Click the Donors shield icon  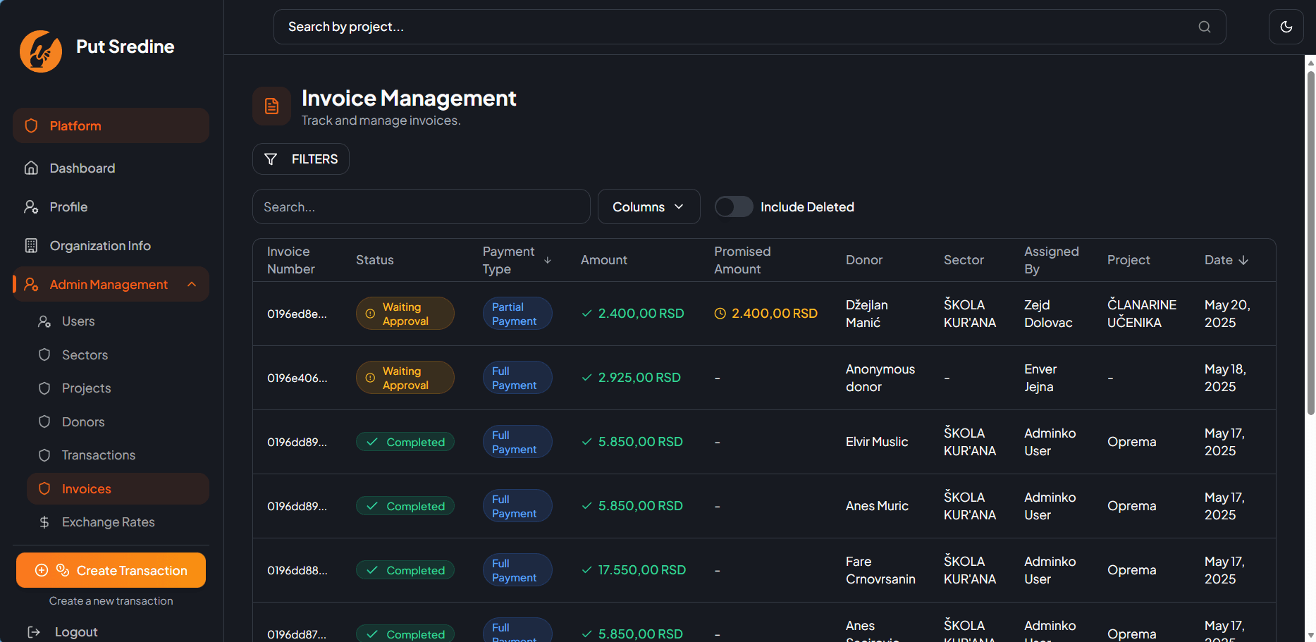pyautogui.click(x=44, y=421)
